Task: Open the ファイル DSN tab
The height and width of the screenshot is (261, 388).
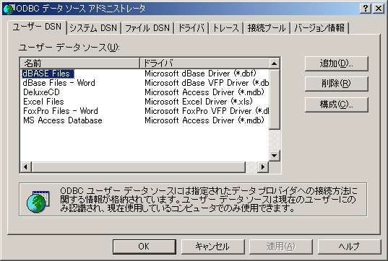Action: (147, 28)
